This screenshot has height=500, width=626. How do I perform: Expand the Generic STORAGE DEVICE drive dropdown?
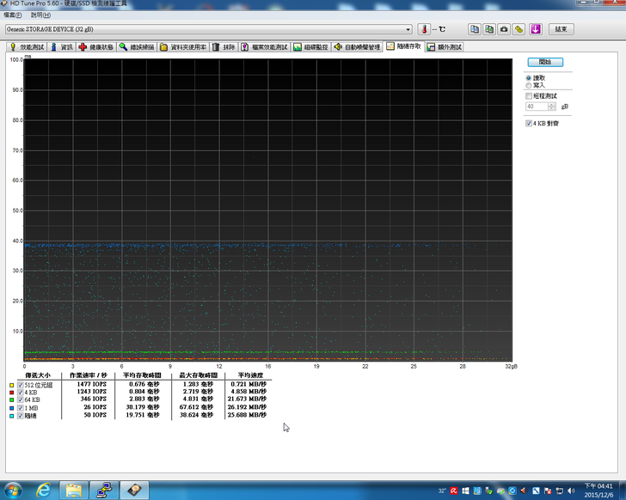click(x=408, y=28)
